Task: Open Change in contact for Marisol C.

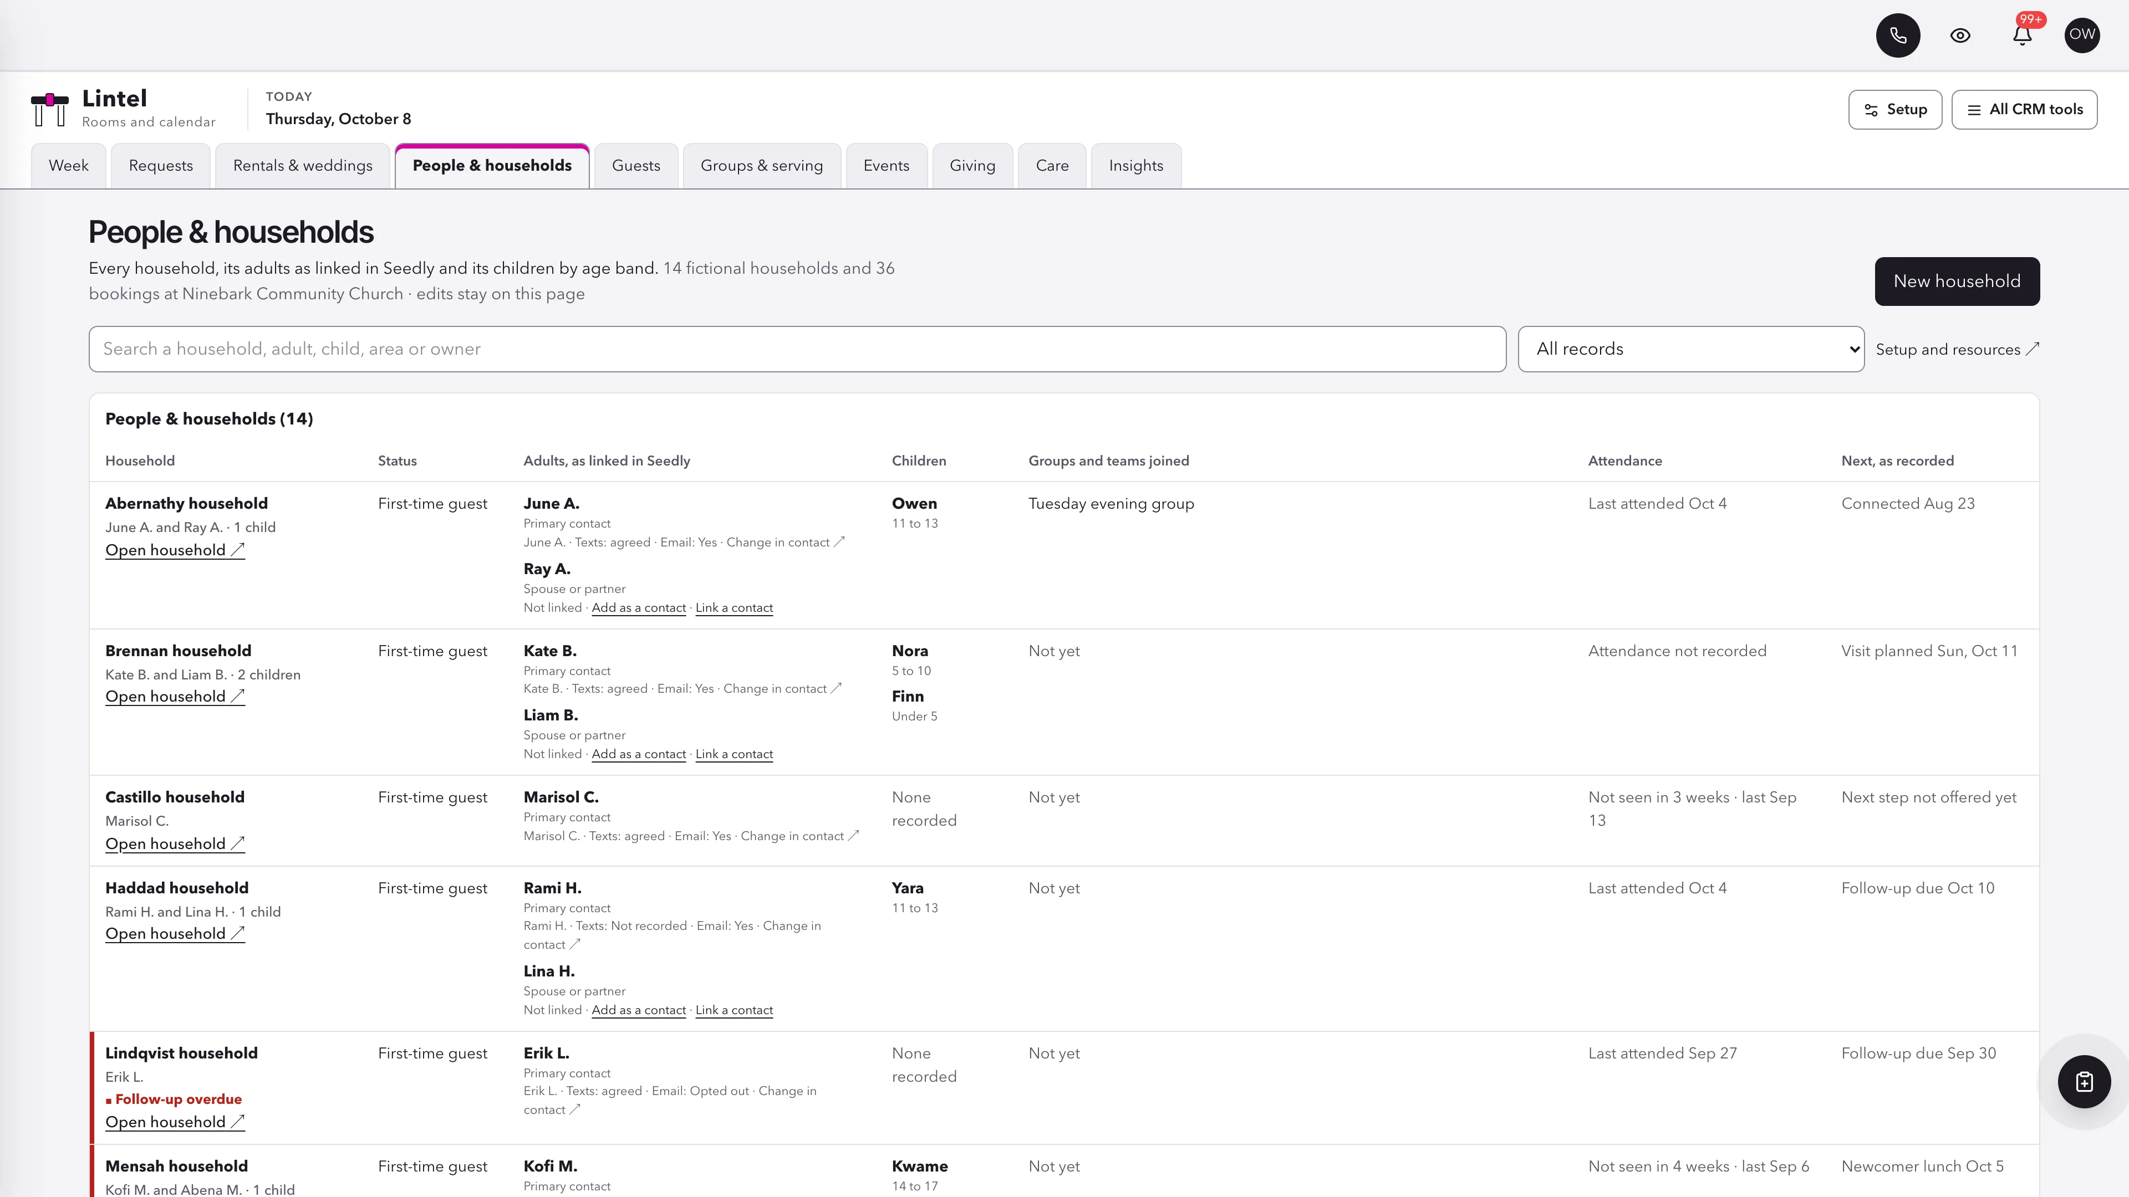Action: (x=799, y=836)
